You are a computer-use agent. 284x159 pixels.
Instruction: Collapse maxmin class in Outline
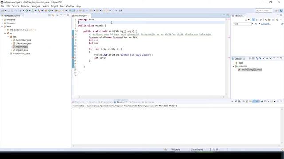pyautogui.click(x=233, y=66)
